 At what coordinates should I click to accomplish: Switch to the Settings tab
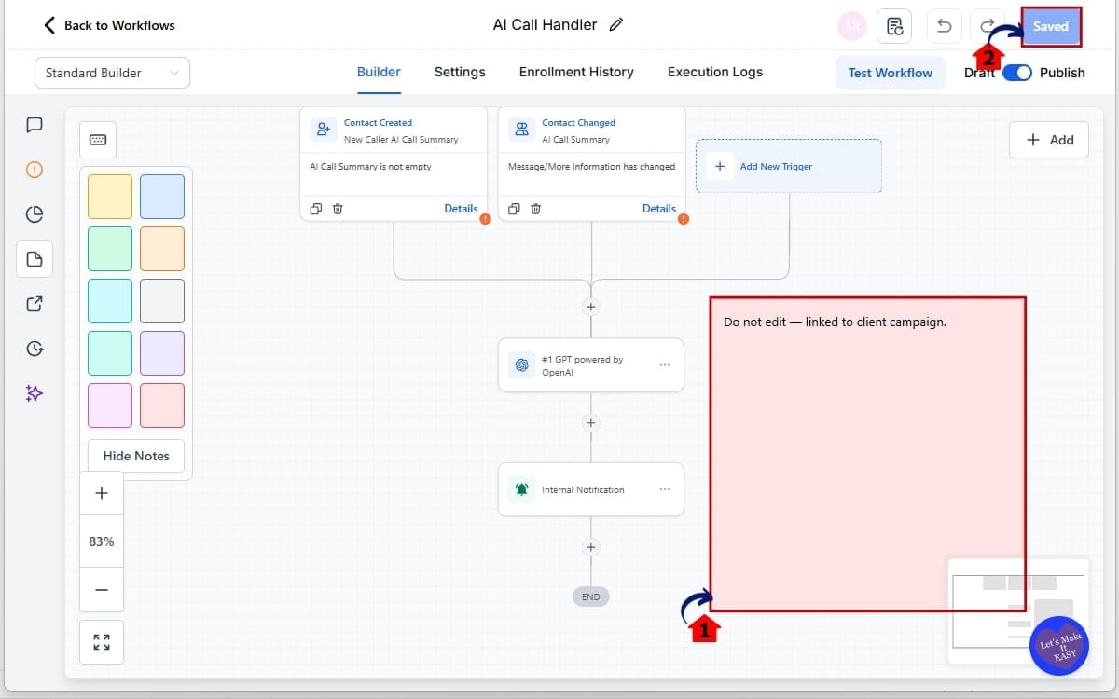click(x=460, y=72)
